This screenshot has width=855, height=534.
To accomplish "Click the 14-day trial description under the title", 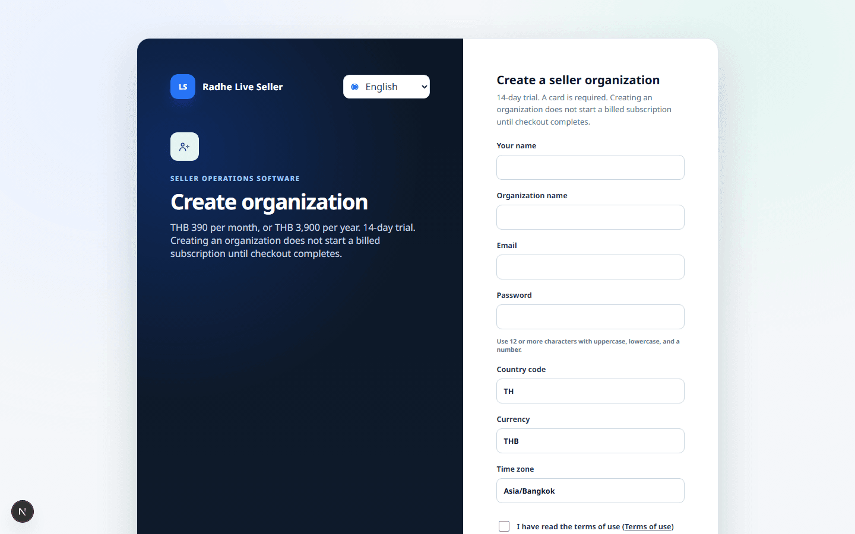I will [x=584, y=110].
